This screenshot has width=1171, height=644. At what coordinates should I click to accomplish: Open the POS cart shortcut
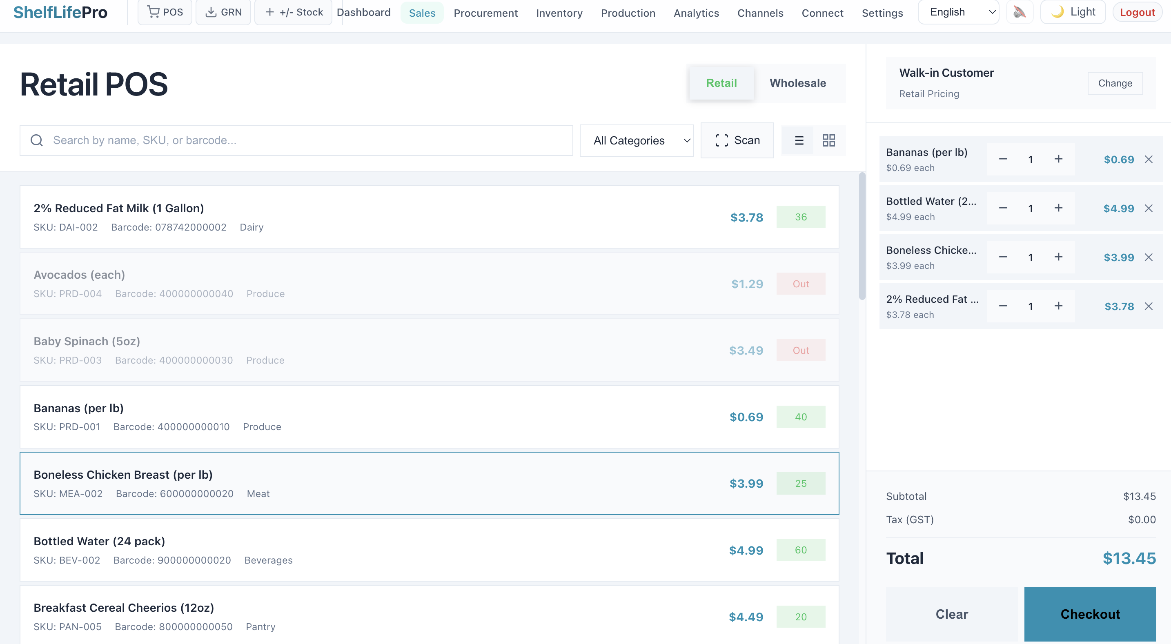[x=165, y=12]
